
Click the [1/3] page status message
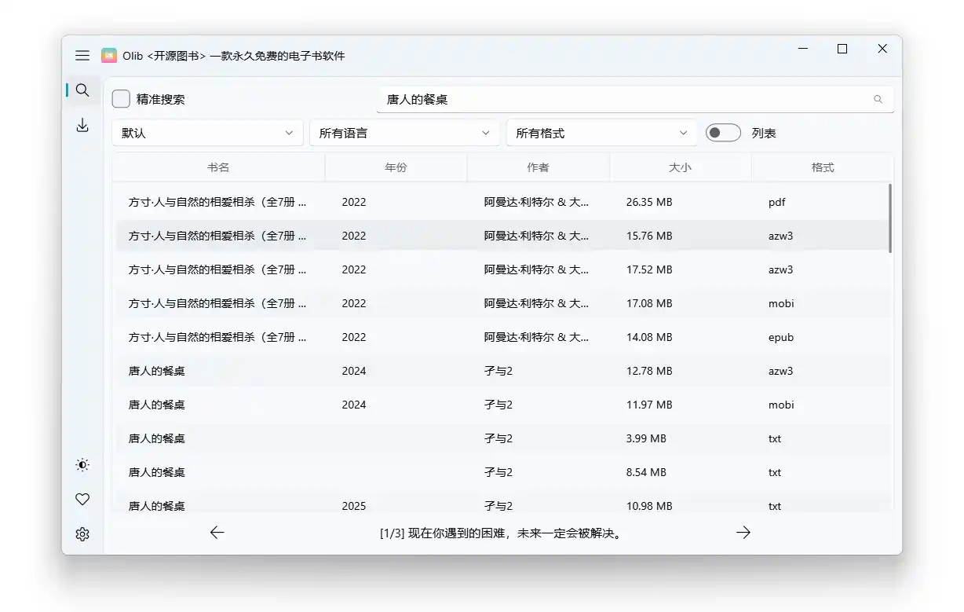pos(502,533)
